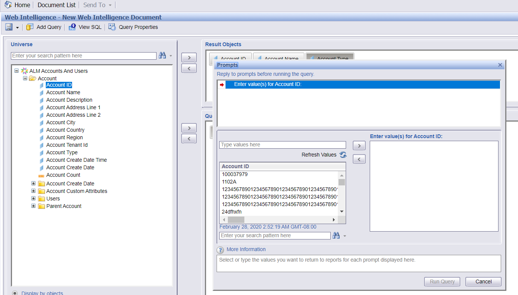
Task: Focus the Universe search pattern field
Action: click(x=84, y=56)
